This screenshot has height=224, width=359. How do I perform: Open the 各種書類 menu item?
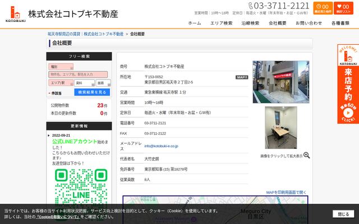pos(340,23)
